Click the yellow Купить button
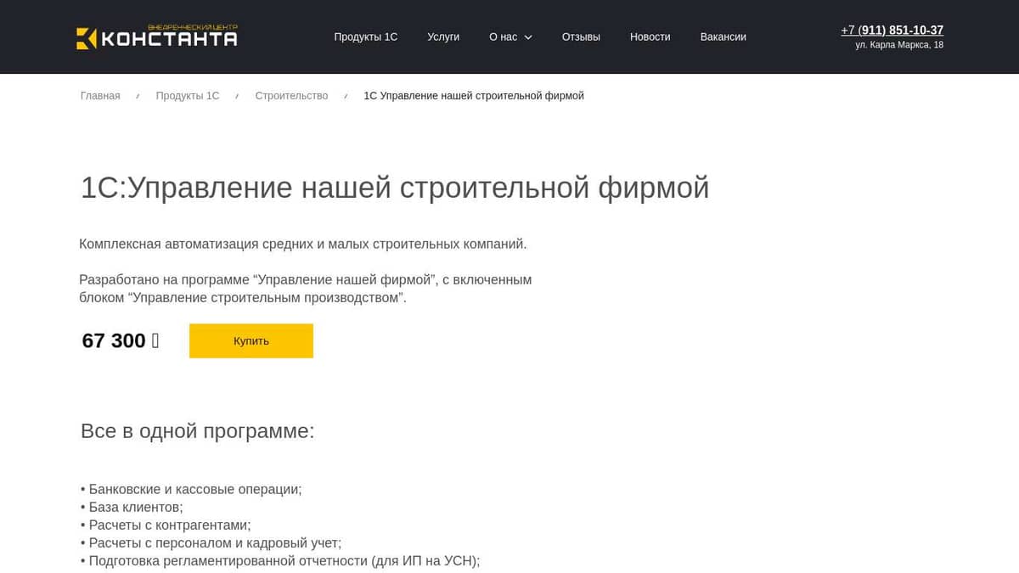 point(251,340)
